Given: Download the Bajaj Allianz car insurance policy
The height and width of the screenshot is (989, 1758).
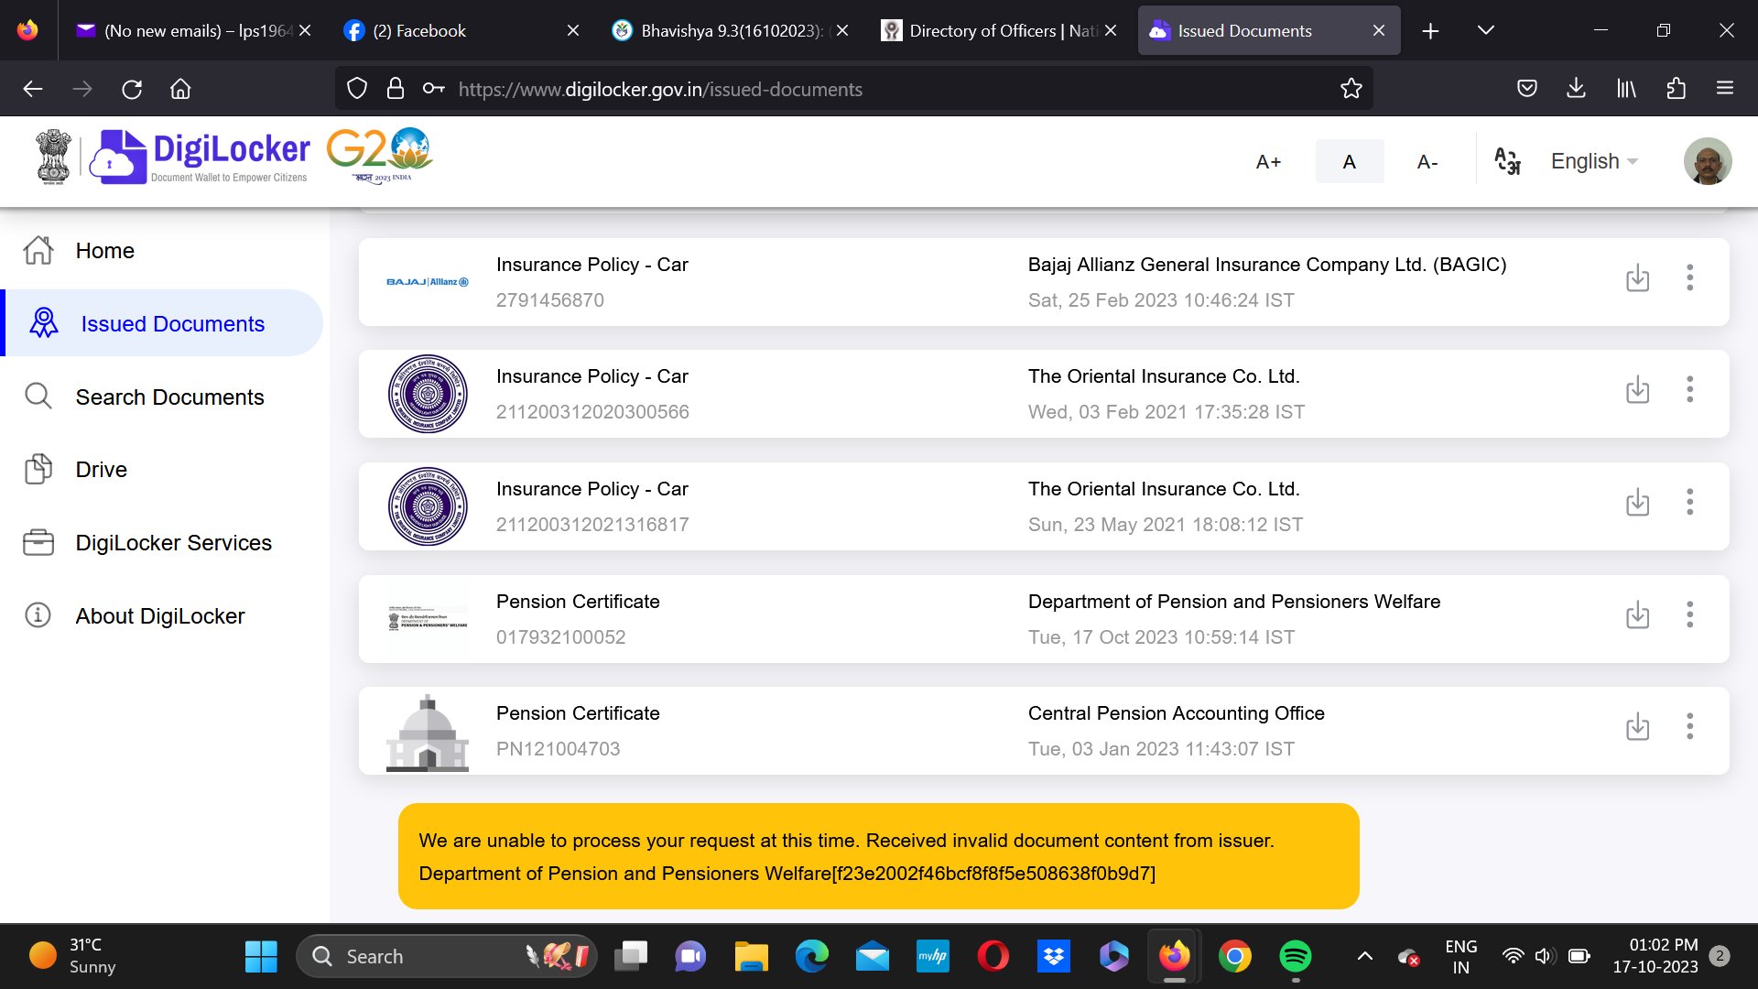Looking at the screenshot, I should [x=1637, y=278].
